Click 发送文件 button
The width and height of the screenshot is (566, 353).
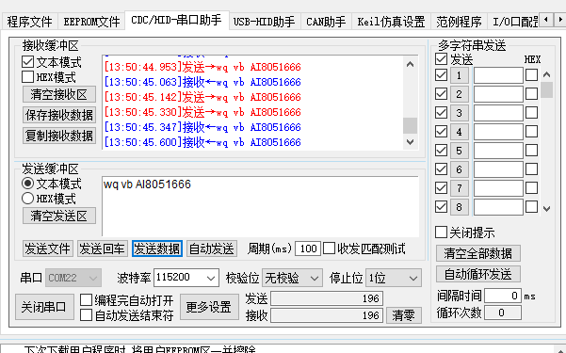(x=48, y=249)
